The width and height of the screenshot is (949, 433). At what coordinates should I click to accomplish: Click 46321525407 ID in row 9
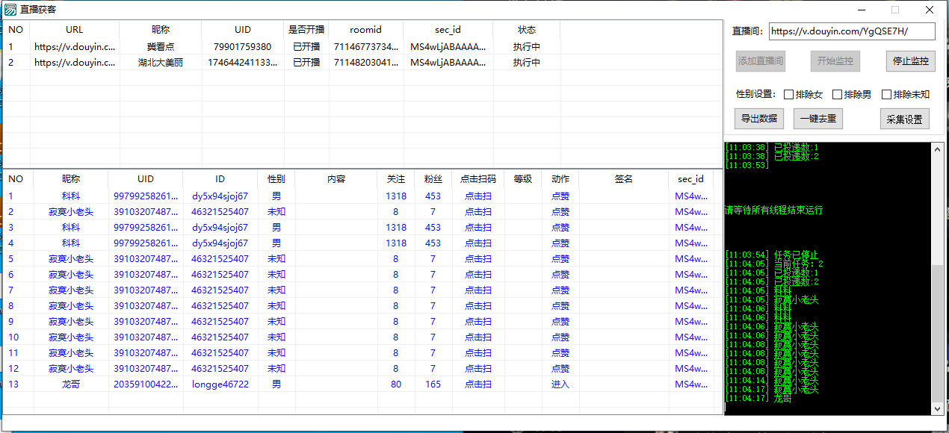tap(220, 322)
